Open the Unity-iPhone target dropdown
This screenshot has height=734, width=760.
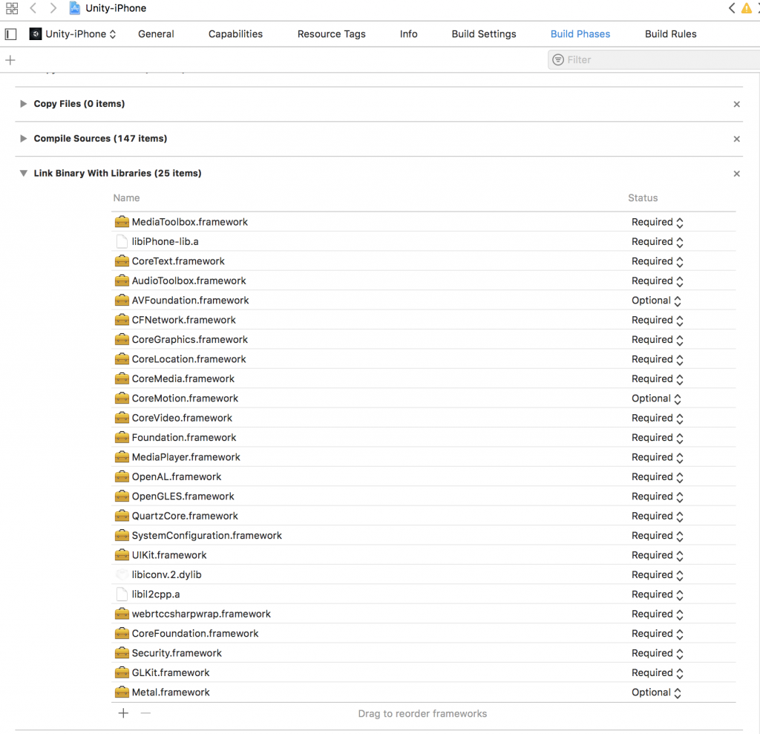(x=73, y=34)
